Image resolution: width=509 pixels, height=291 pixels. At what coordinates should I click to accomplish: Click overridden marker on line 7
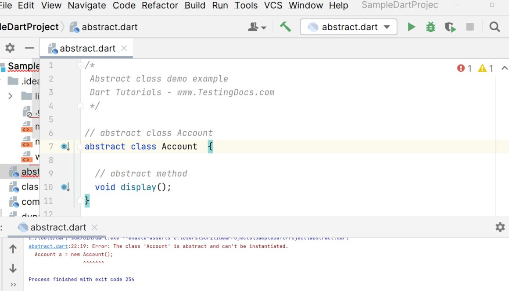[x=65, y=147]
